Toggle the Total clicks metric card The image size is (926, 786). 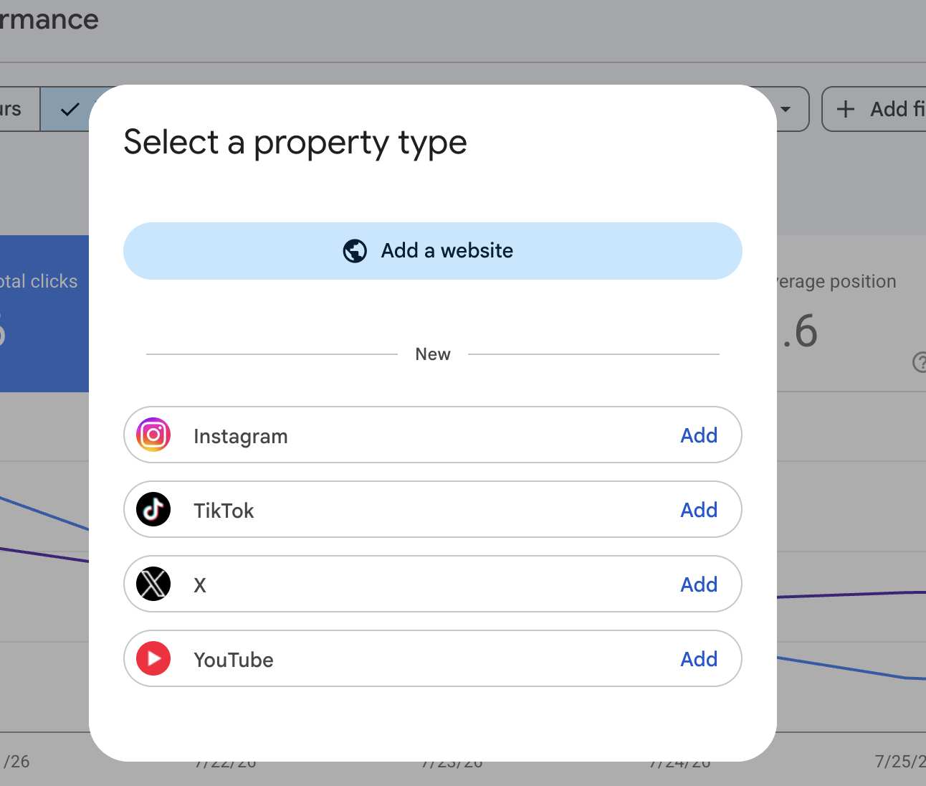(44, 313)
